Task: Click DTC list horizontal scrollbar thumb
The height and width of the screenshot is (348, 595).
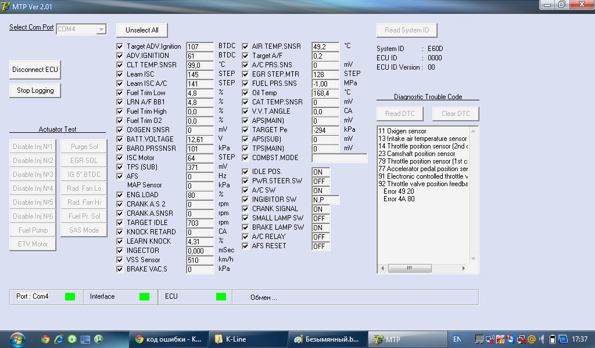Action: [x=410, y=268]
